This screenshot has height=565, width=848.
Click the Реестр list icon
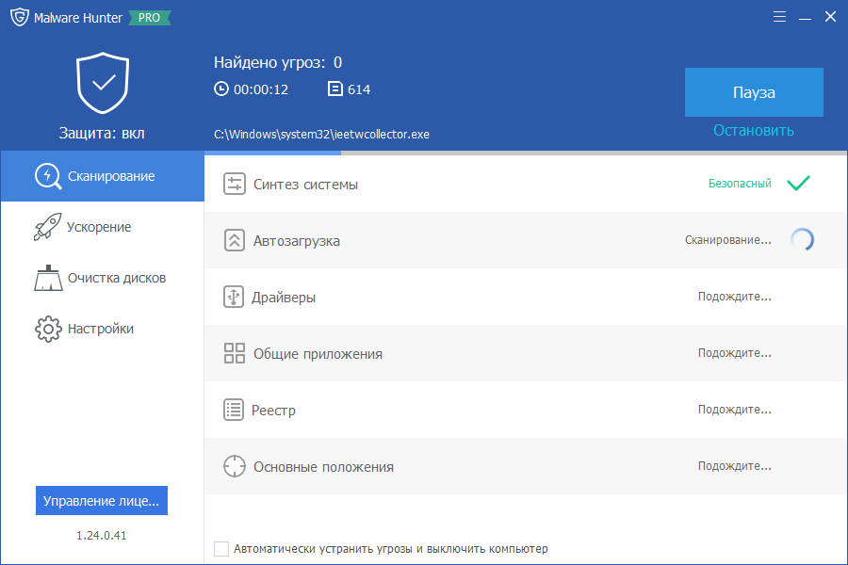click(x=234, y=410)
